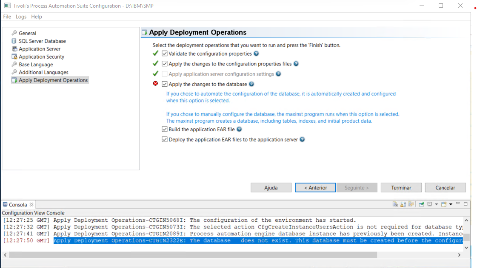The height and width of the screenshot is (268, 477).
Task: Click the Cancelar button
Action: (446, 188)
